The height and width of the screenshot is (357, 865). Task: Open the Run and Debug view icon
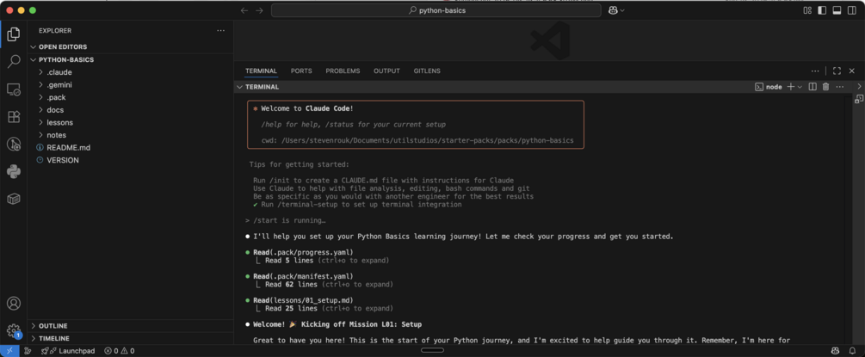pyautogui.click(x=13, y=145)
